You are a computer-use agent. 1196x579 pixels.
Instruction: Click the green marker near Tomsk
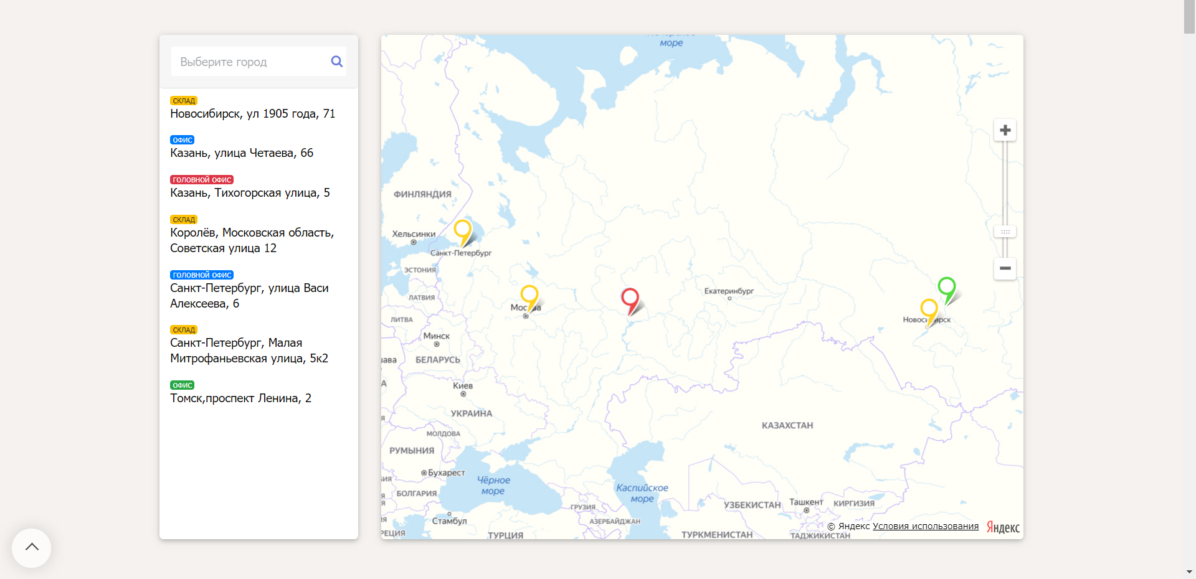tap(946, 287)
